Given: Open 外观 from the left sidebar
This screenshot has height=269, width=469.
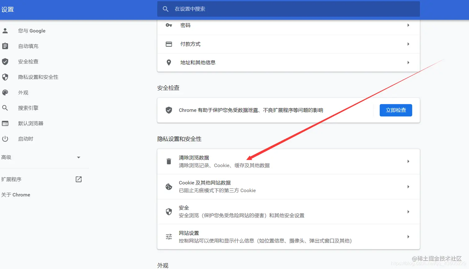Looking at the screenshot, I should 22,92.
